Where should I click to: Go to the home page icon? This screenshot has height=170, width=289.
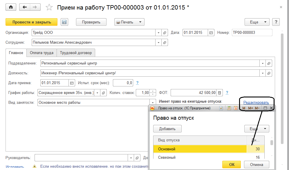pos(11,7)
